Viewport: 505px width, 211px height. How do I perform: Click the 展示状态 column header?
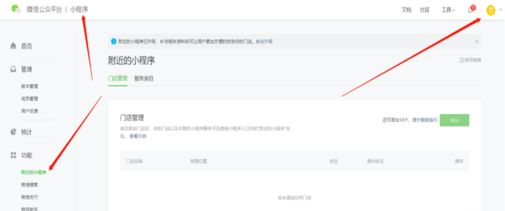375,161
